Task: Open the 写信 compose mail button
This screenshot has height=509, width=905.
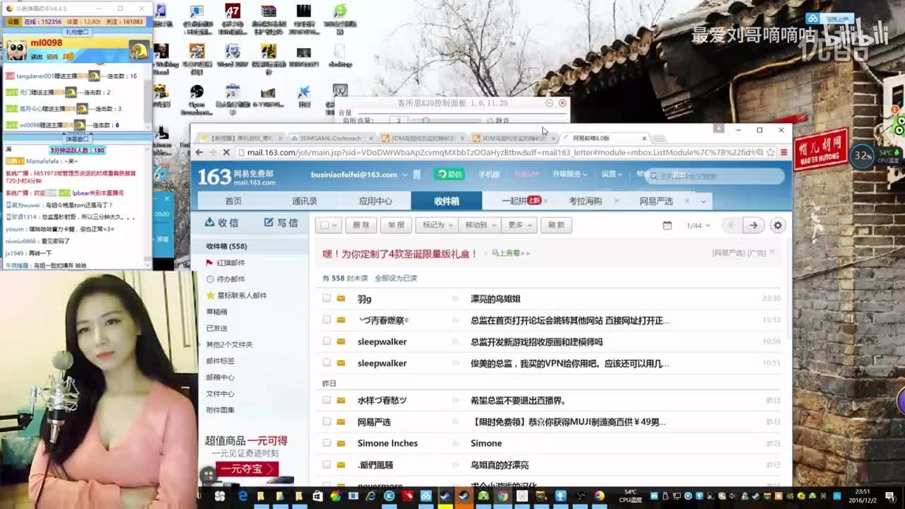Action: [281, 223]
